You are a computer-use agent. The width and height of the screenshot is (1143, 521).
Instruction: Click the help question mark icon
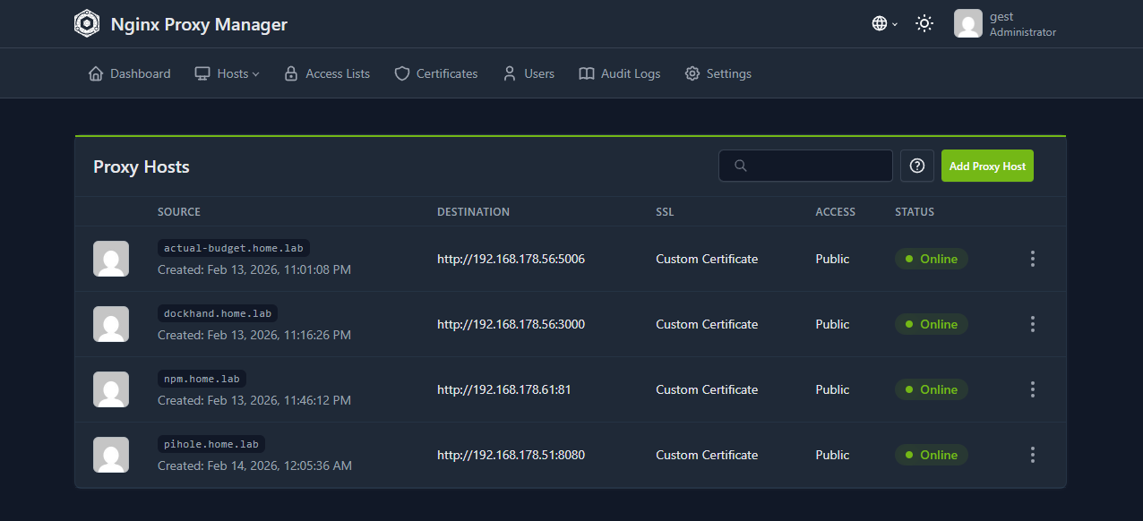tap(916, 166)
